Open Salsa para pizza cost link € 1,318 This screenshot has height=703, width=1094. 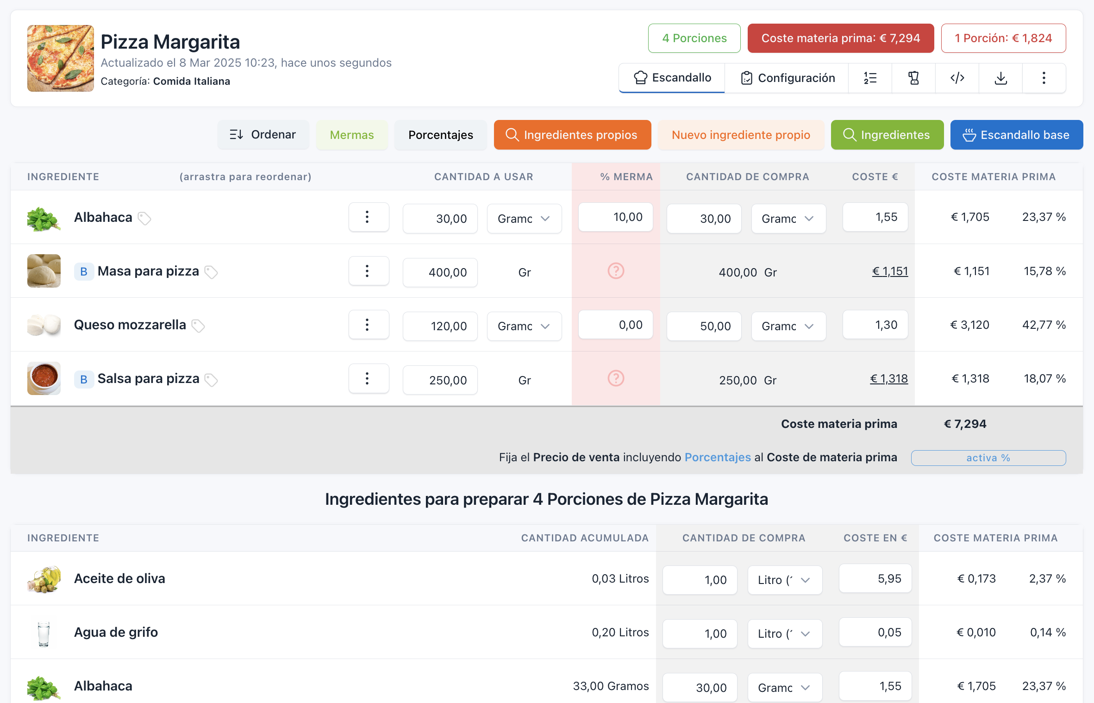click(889, 379)
